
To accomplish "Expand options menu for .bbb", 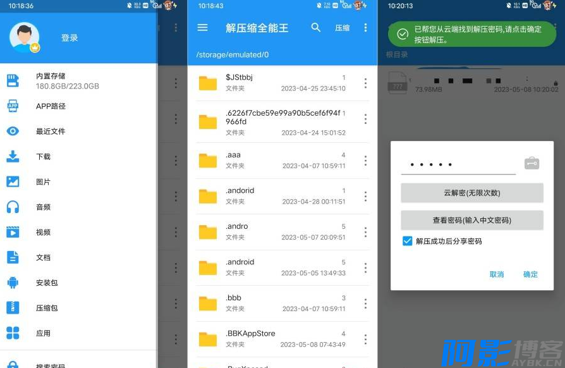I will point(365,303).
